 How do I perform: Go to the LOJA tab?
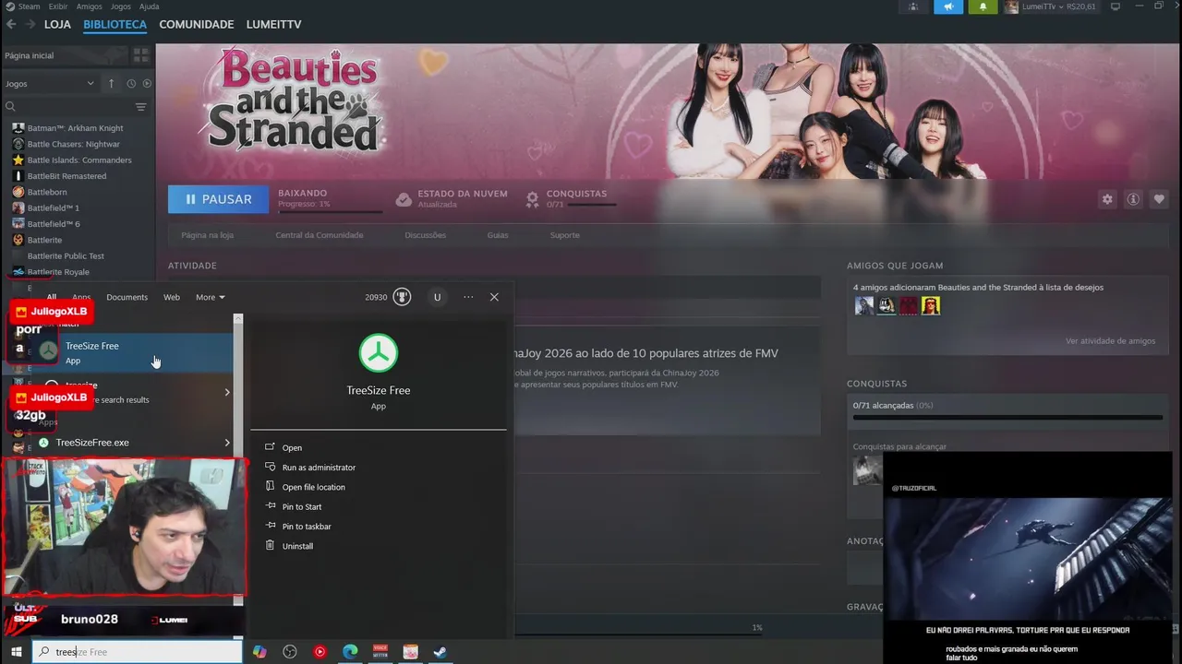pos(57,24)
